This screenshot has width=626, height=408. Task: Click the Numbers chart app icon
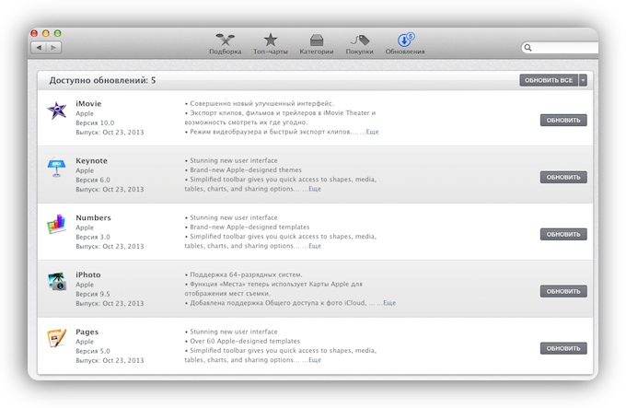pyautogui.click(x=57, y=224)
